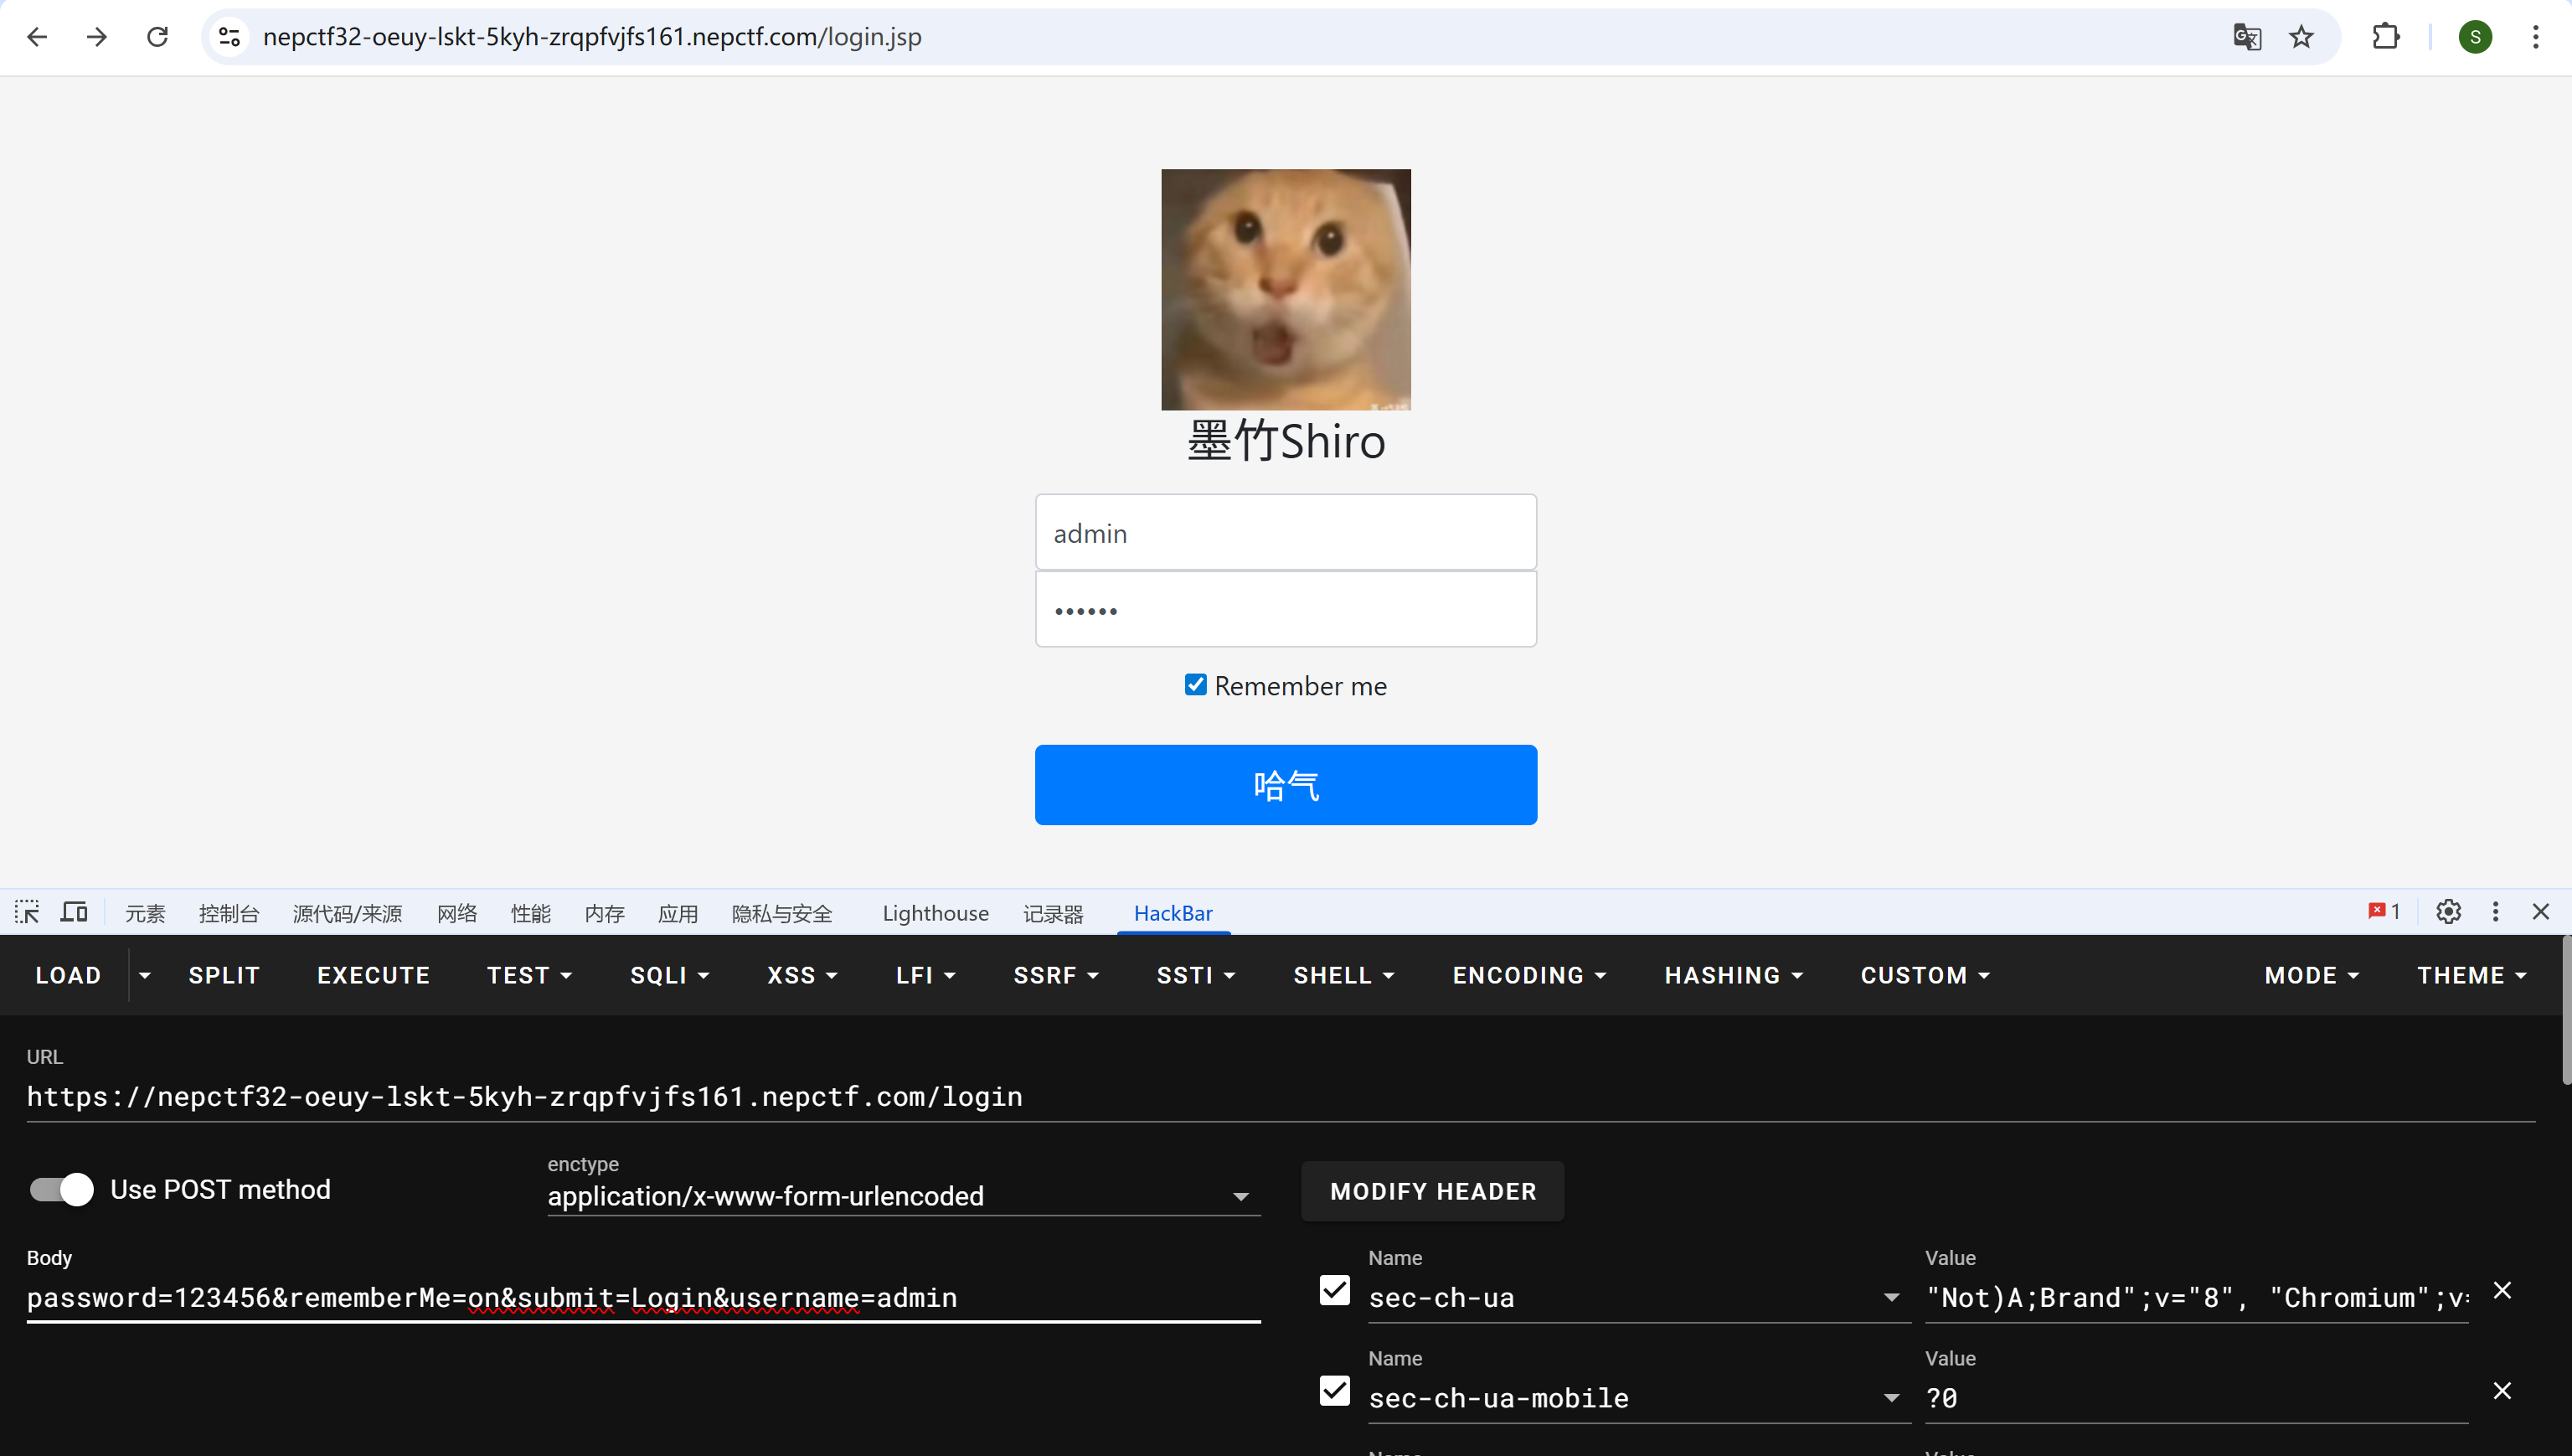Expand the enctype select box

click(x=904, y=1196)
